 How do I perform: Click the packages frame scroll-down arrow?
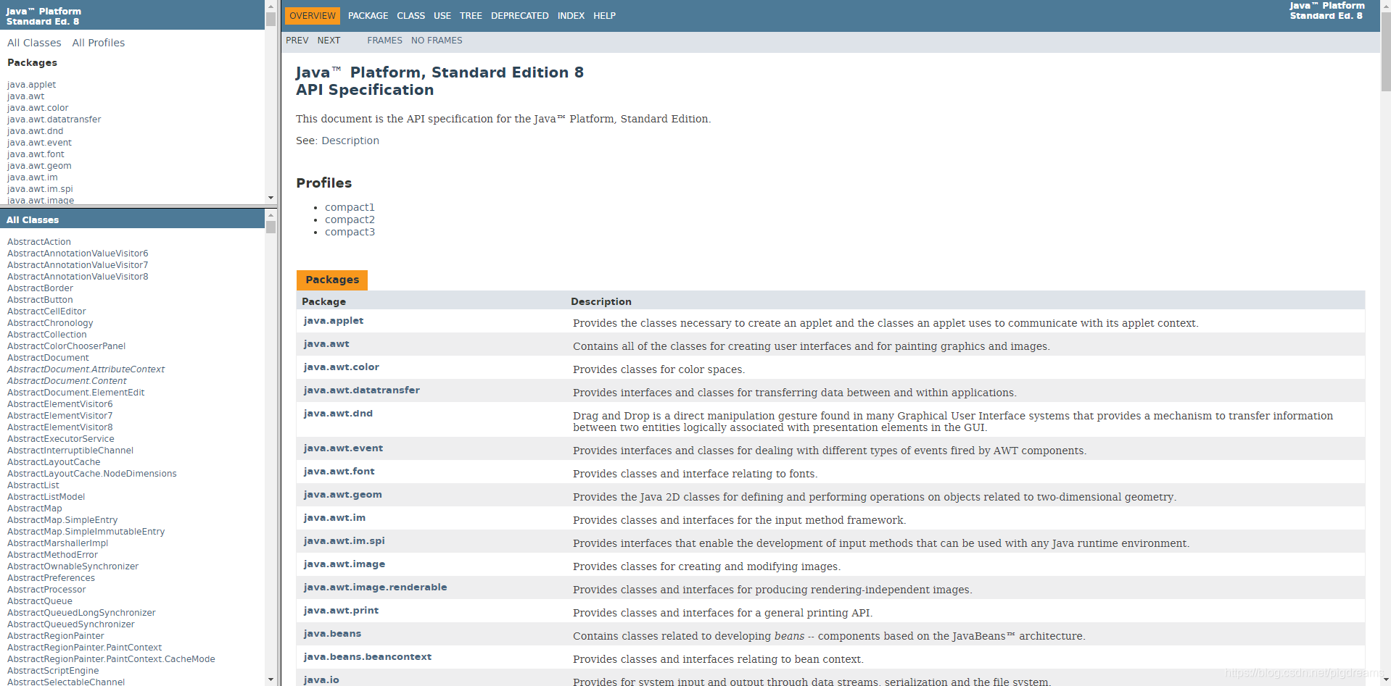point(271,198)
